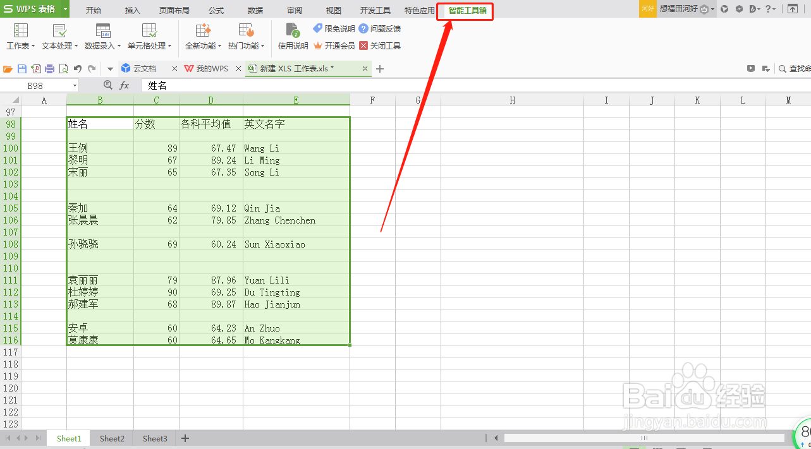Click the export to PDF icon
Image resolution: width=811 pixels, height=449 pixels.
point(36,69)
